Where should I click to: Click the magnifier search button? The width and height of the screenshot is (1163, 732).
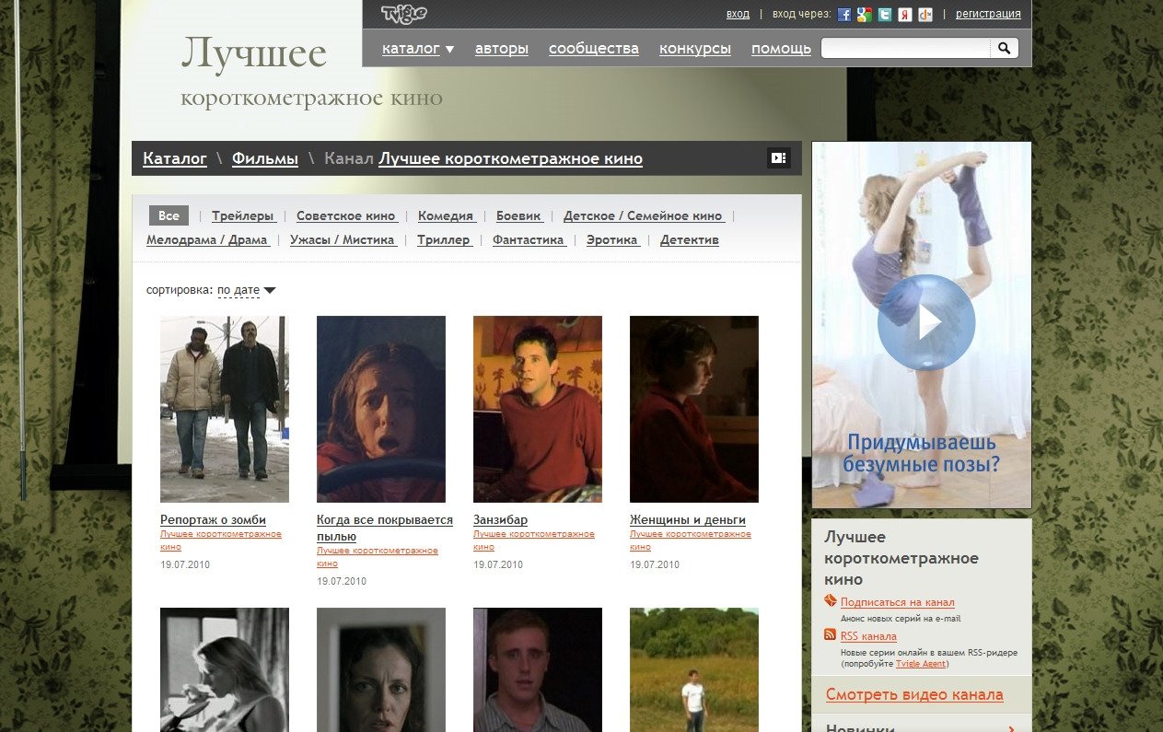(x=1004, y=48)
